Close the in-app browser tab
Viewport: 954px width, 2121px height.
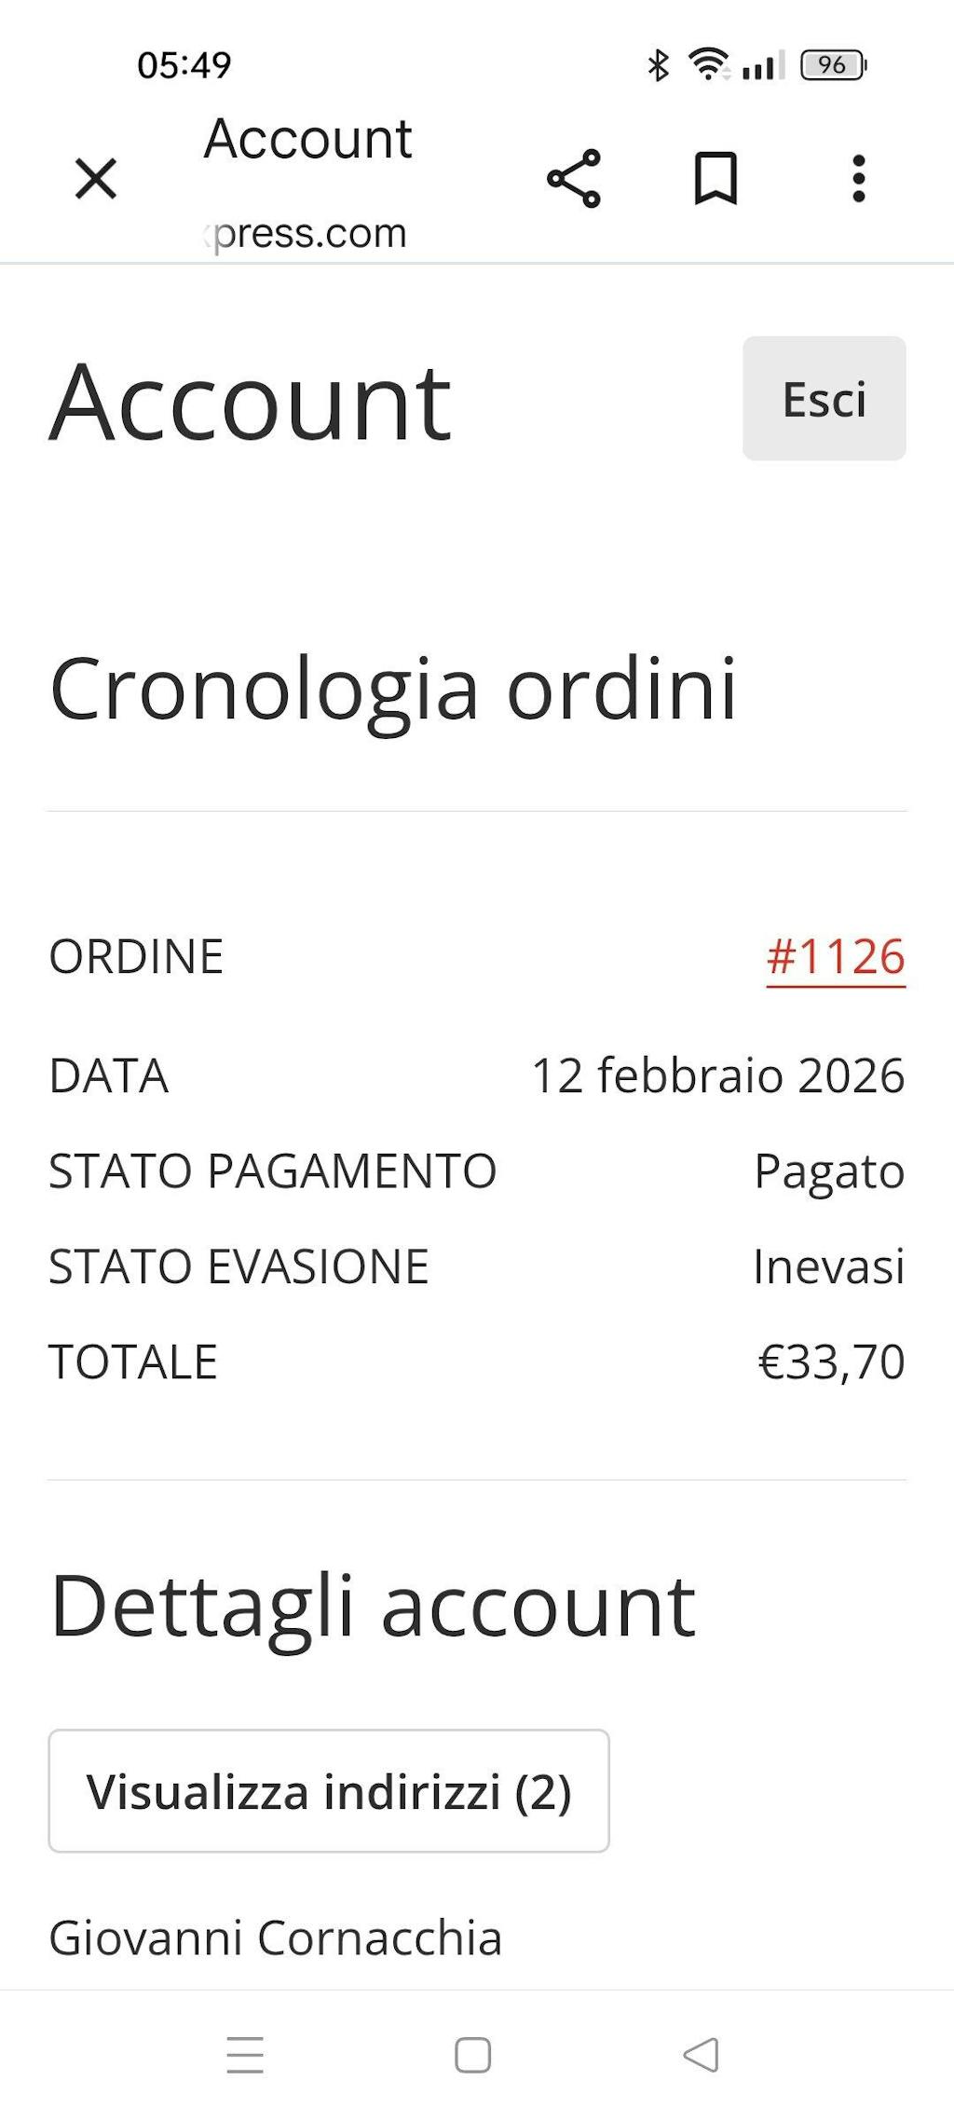96,179
